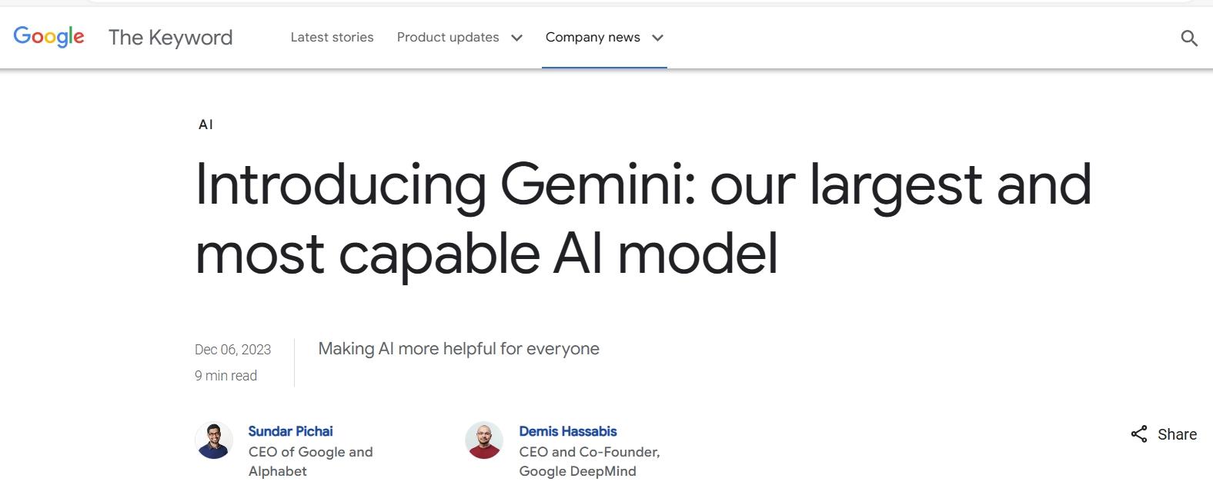
Task: Open the AI category page
Action: [205, 124]
